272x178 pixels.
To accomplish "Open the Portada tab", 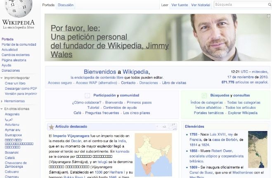I will [48, 5].
